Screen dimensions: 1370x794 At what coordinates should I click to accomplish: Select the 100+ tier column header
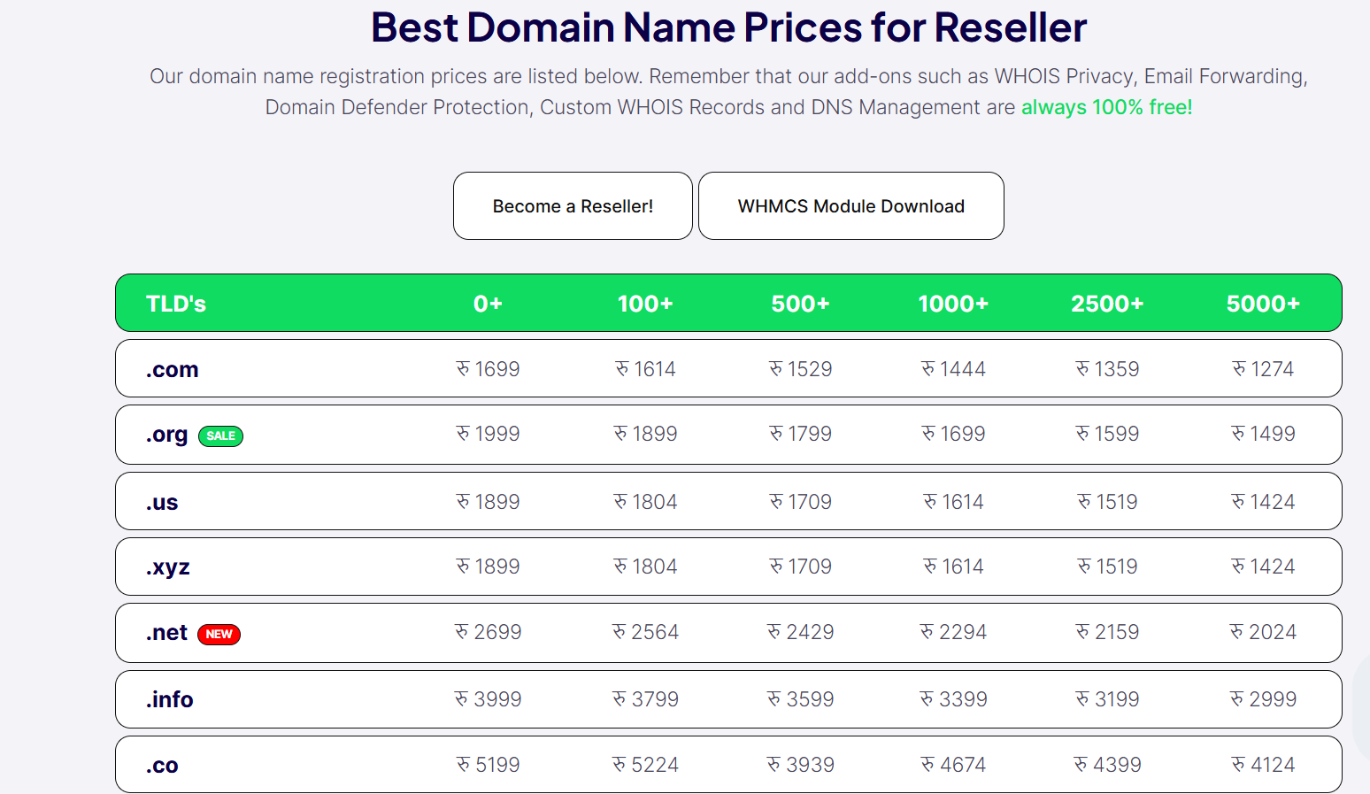coord(645,304)
